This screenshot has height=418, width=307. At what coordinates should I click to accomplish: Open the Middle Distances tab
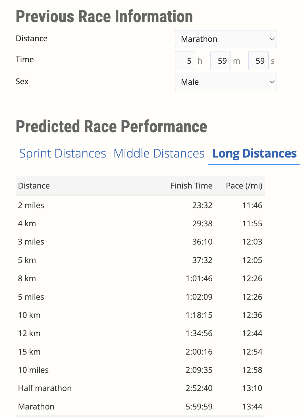click(159, 154)
